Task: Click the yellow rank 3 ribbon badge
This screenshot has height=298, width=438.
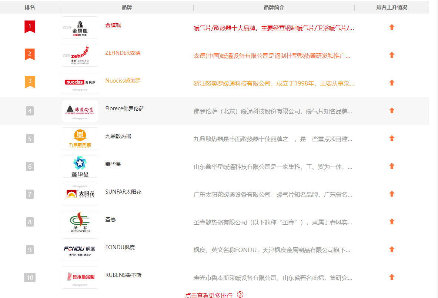Action: tap(30, 82)
